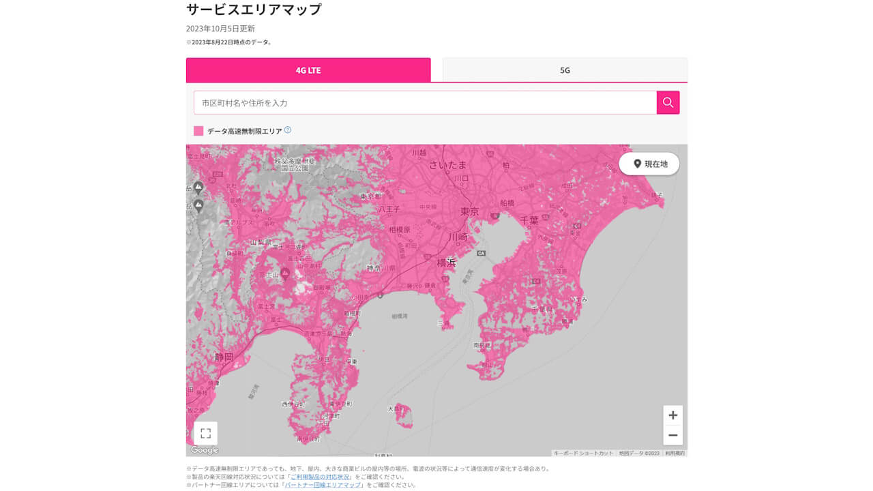
Task: Zoom out using the minus map control
Action: pos(672,435)
